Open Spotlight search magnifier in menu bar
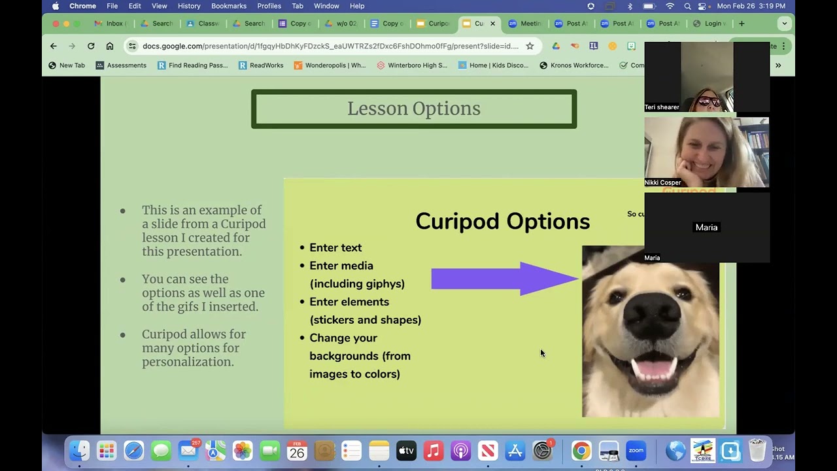This screenshot has width=837, height=471. pos(687,6)
